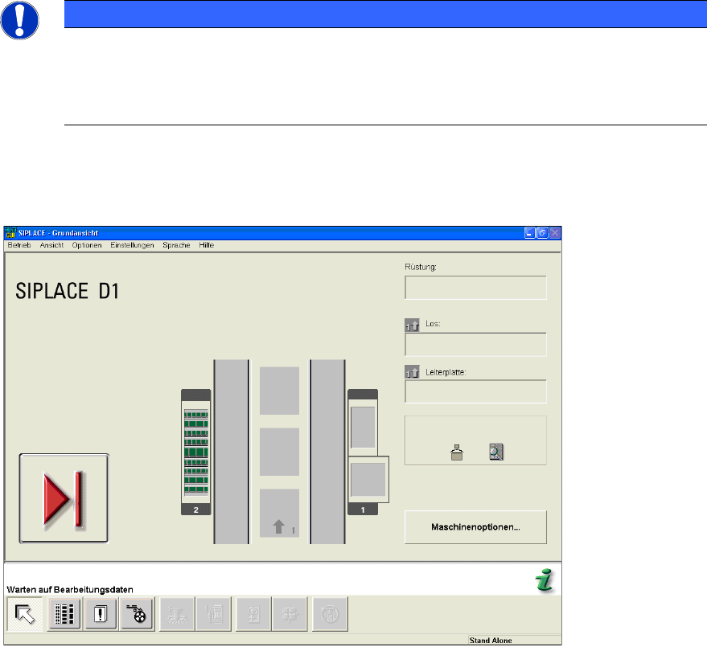Open the Sprache menu
This screenshot has height=651, width=707.
click(x=176, y=245)
